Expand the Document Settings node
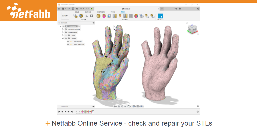The image size is (257, 131). coord(63,29)
